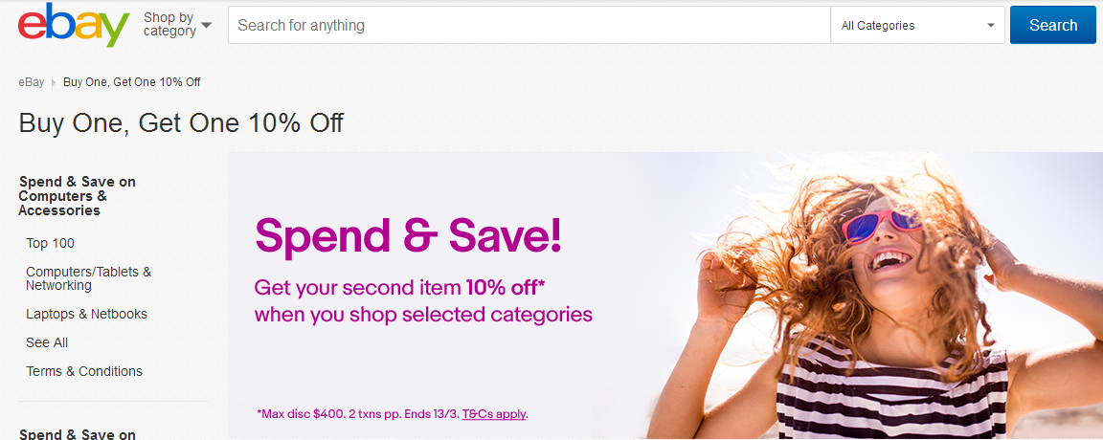Click the breadcrumb separator arrow
Image resolution: width=1103 pixels, height=440 pixels.
[x=54, y=82]
